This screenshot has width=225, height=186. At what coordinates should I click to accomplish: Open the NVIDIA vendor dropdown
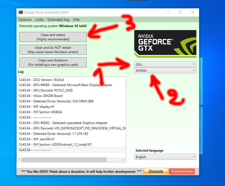[165, 70]
